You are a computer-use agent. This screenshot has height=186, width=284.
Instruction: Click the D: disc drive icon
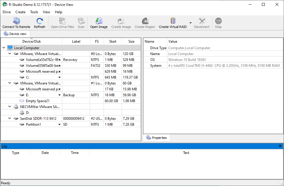(x=22, y=113)
